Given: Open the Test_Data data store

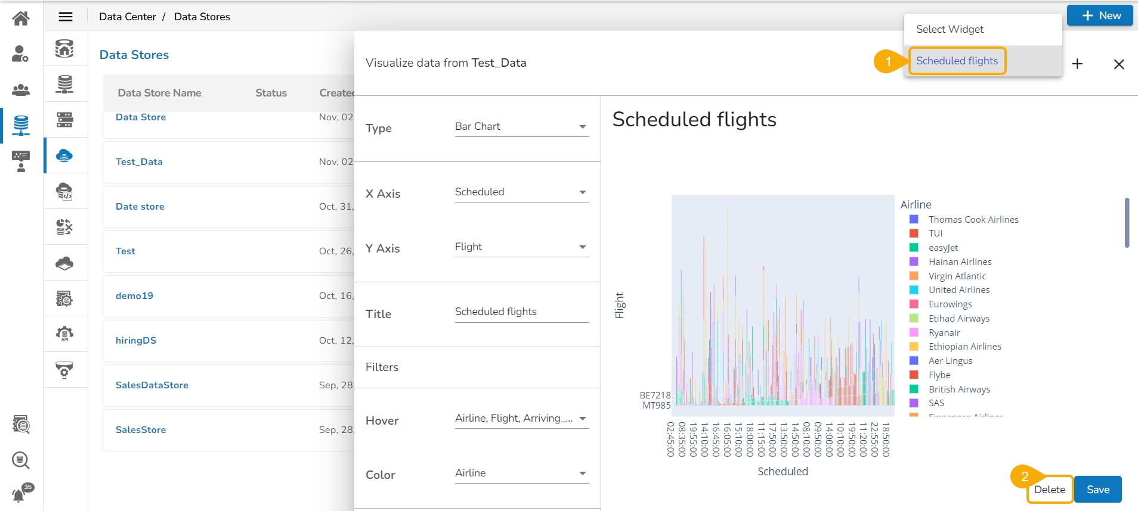Looking at the screenshot, I should 139,162.
